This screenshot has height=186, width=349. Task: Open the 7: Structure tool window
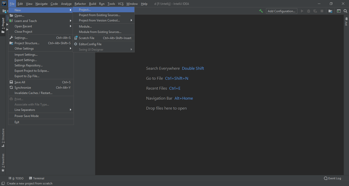click(x=3, y=138)
